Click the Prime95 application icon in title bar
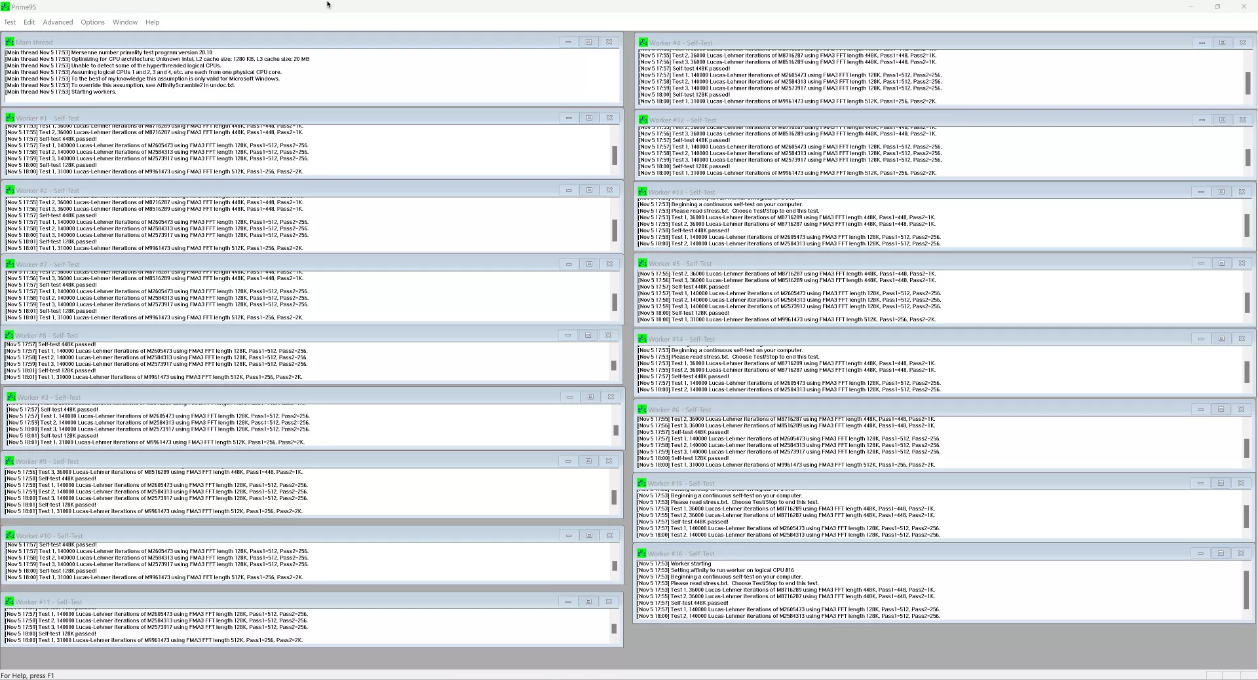 pyautogui.click(x=5, y=7)
